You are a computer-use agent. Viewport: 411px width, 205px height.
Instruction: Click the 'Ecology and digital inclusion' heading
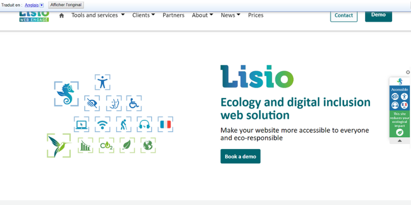pyautogui.click(x=295, y=109)
